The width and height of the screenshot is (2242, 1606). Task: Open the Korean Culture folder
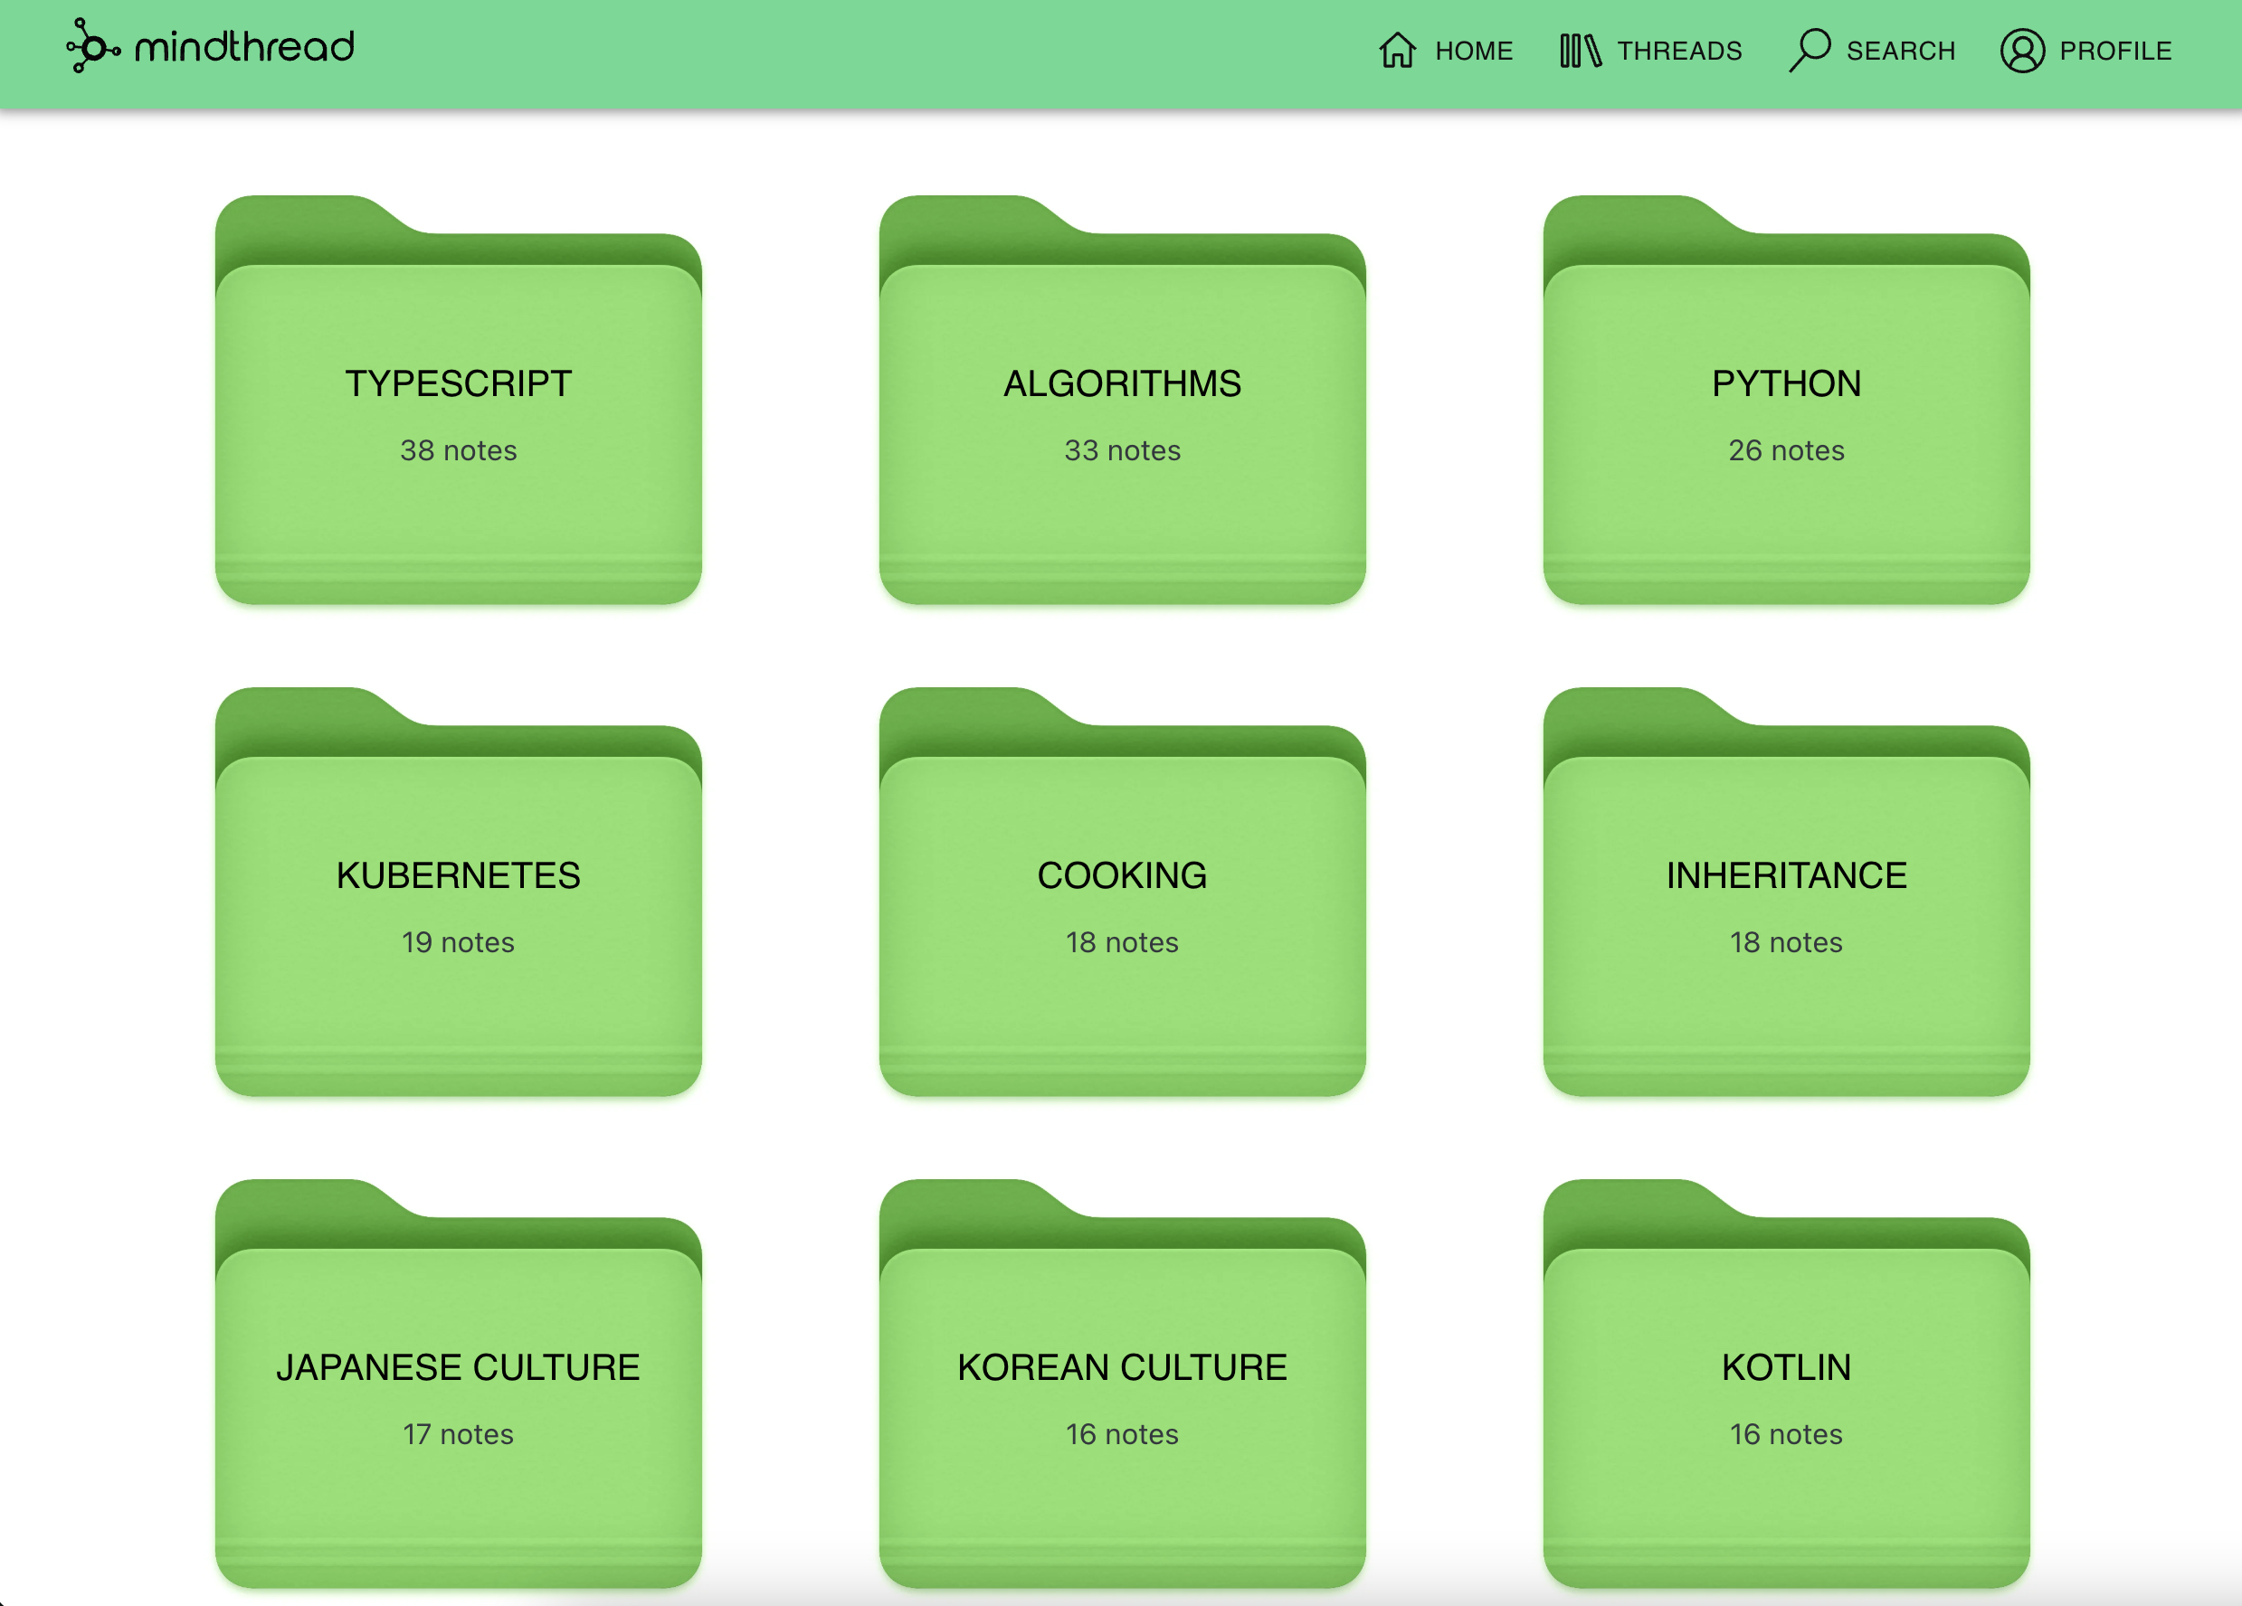pos(1122,1398)
